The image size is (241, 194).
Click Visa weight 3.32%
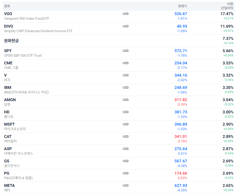tap(228, 75)
